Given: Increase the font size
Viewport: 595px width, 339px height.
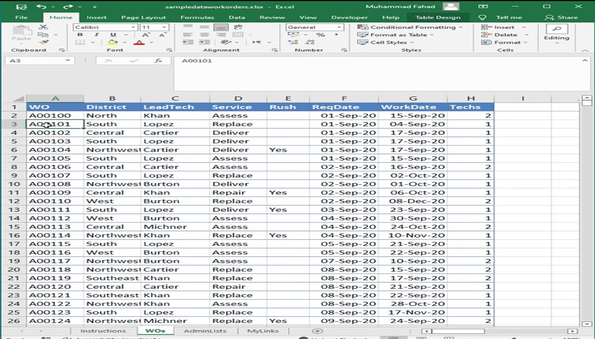Looking at the screenshot, I should (x=145, y=35).
